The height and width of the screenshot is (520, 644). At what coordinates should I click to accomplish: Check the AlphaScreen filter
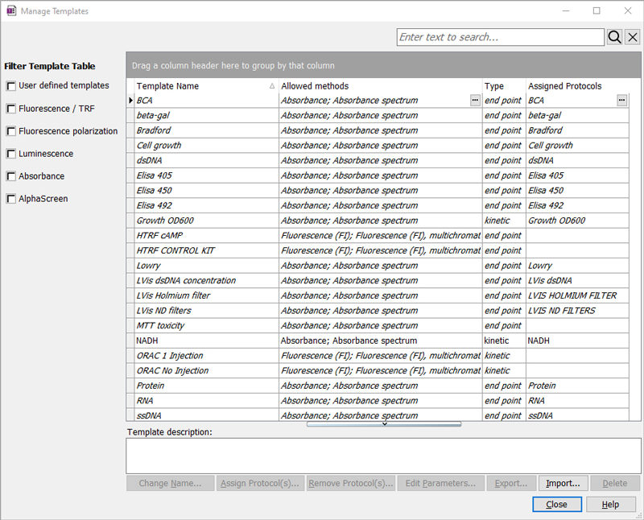pos(11,199)
